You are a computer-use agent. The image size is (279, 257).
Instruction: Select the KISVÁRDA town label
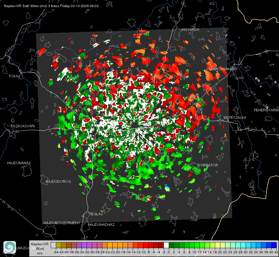pyautogui.click(x=190, y=30)
